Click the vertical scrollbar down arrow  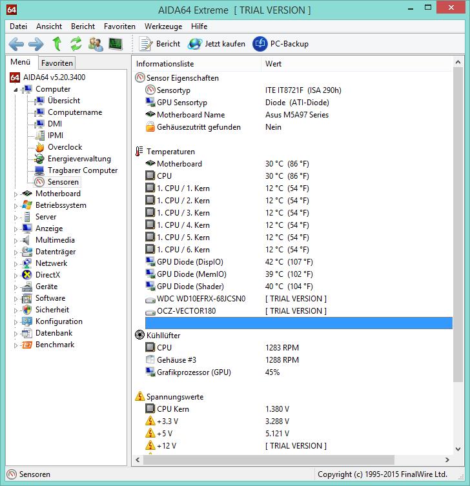[x=458, y=449]
